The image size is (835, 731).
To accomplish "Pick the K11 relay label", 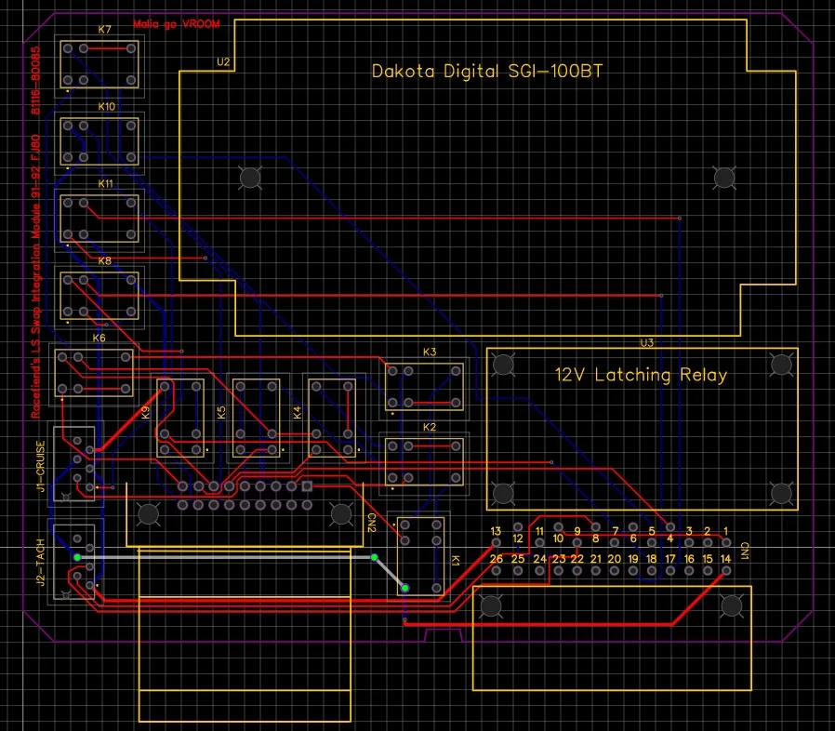I will [x=105, y=184].
